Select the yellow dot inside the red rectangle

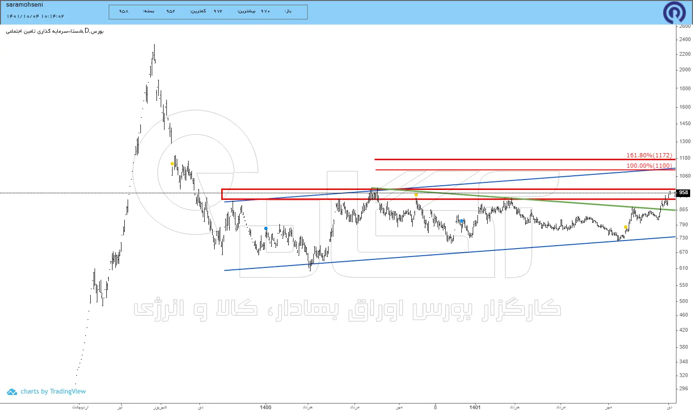tap(416, 195)
